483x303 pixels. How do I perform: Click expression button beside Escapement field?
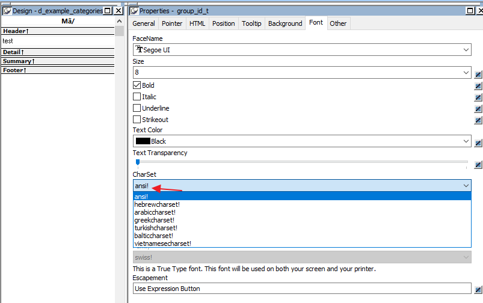[x=478, y=290]
